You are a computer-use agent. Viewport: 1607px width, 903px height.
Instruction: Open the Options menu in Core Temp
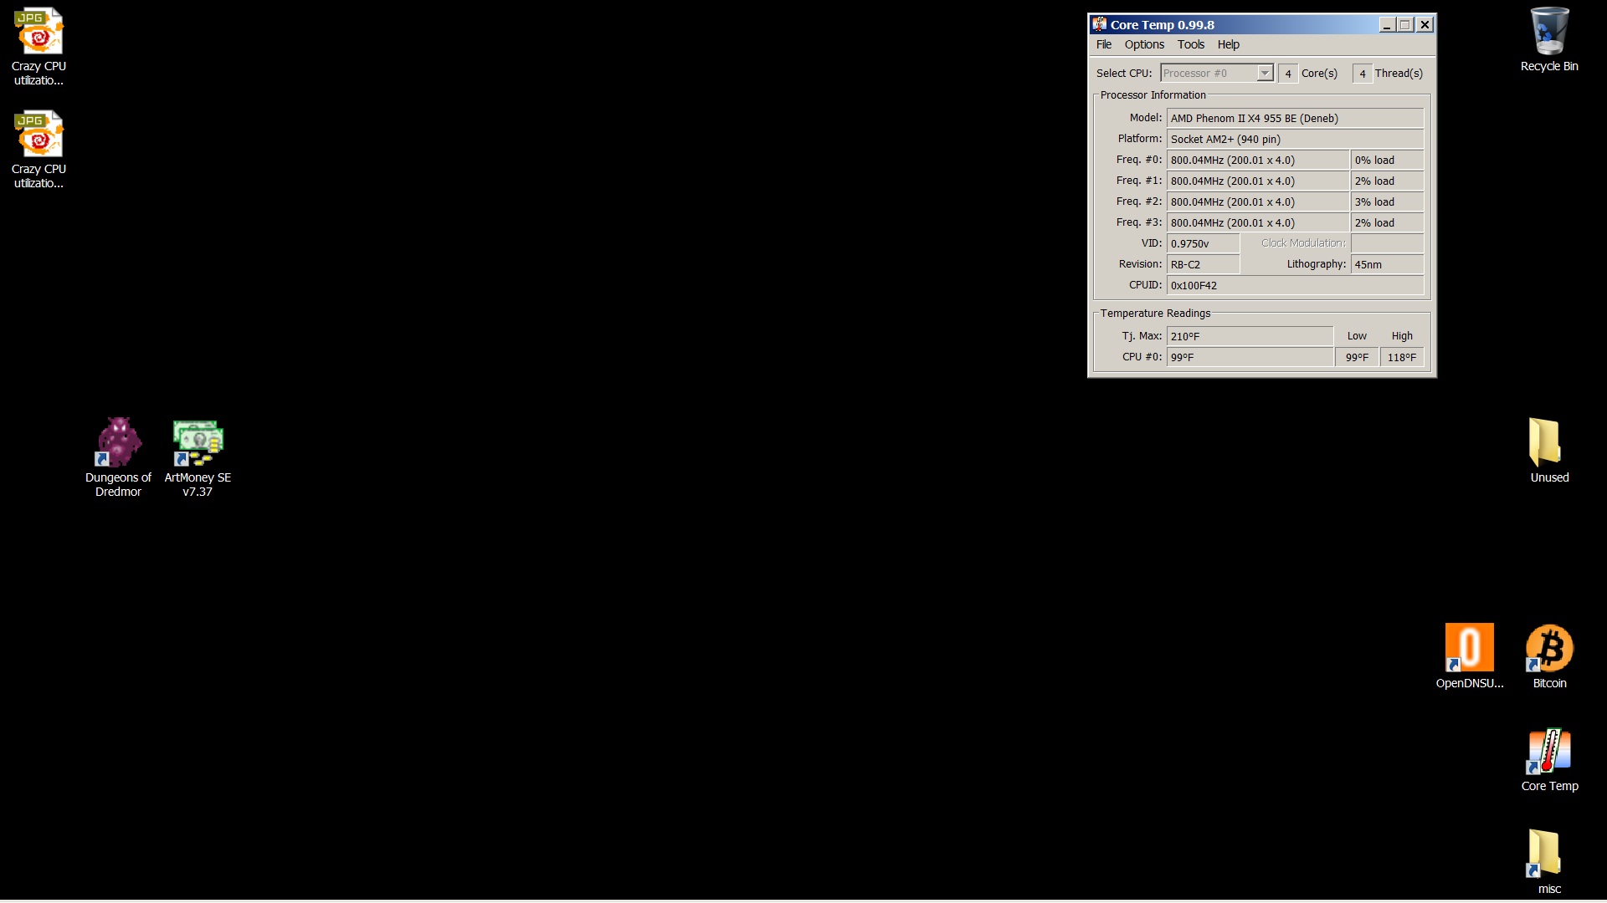pos(1144,44)
